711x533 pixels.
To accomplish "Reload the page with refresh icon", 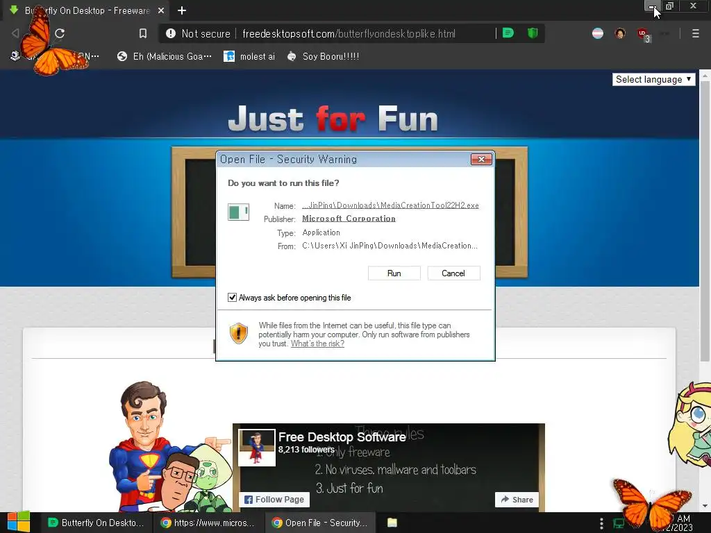I will click(x=60, y=33).
